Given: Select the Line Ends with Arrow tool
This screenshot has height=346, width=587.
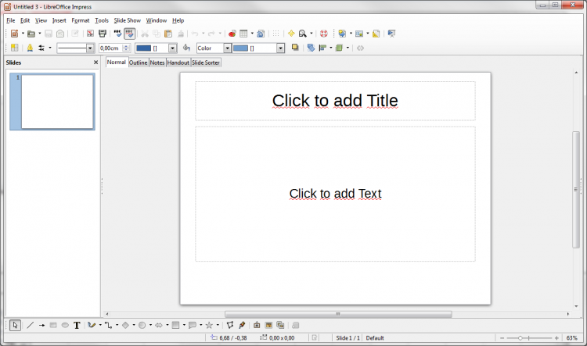Looking at the screenshot, I should click(x=42, y=326).
